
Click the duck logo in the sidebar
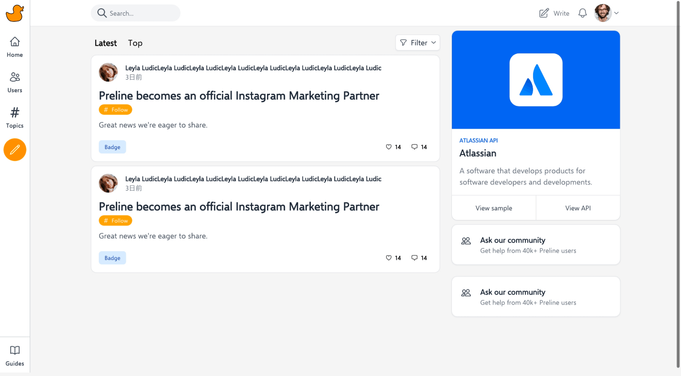tap(15, 13)
